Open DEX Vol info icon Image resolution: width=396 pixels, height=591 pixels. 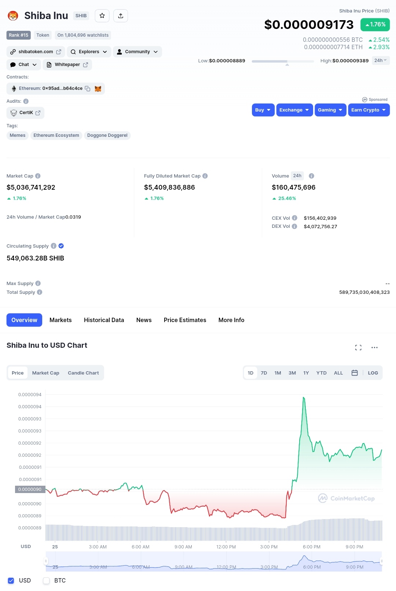294,226
